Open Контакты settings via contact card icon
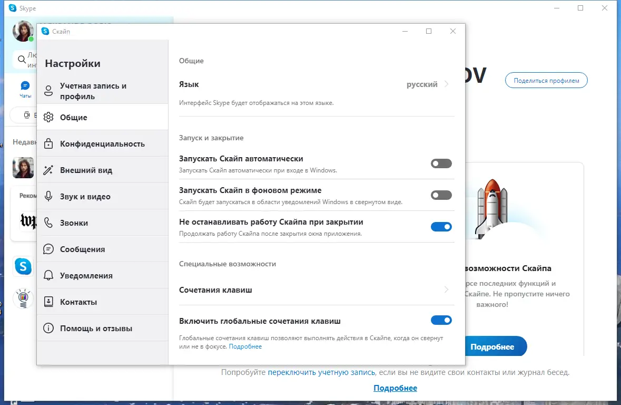This screenshot has width=621, height=405. pos(48,301)
